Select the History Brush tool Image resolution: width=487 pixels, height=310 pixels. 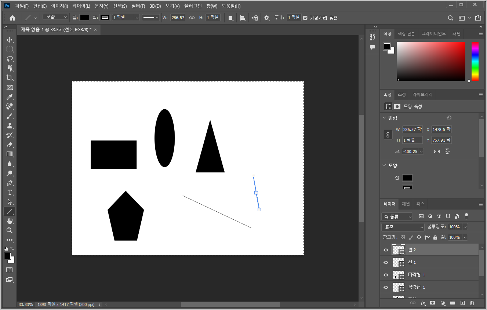(x=10, y=135)
